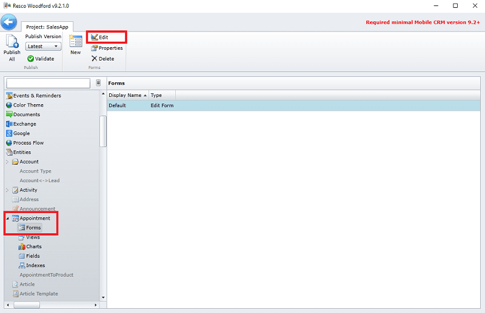Select the Default form row

[x=293, y=105]
